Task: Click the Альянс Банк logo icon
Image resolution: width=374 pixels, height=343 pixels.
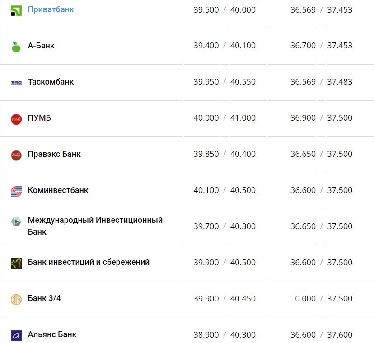Action: pos(16,336)
